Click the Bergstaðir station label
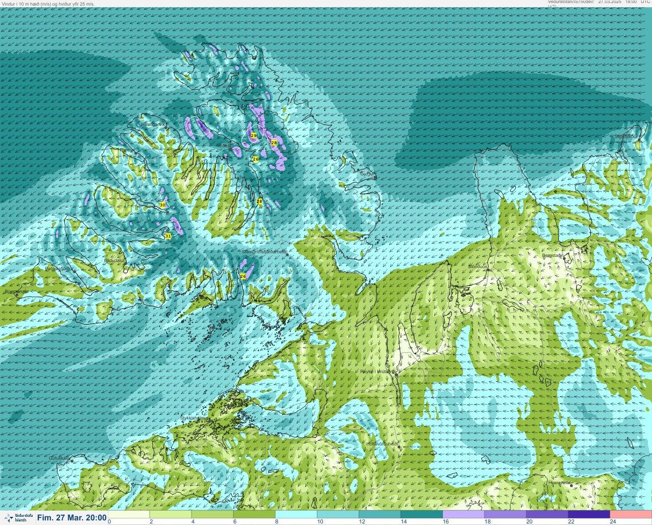Viewport: 652px width, 525px height. tap(552, 255)
